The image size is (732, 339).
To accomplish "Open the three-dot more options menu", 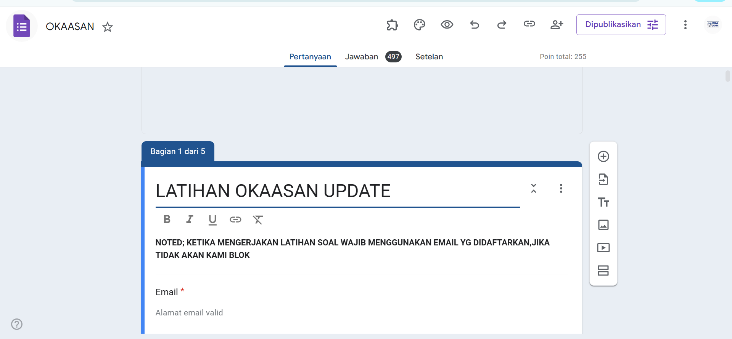I will pyautogui.click(x=685, y=25).
